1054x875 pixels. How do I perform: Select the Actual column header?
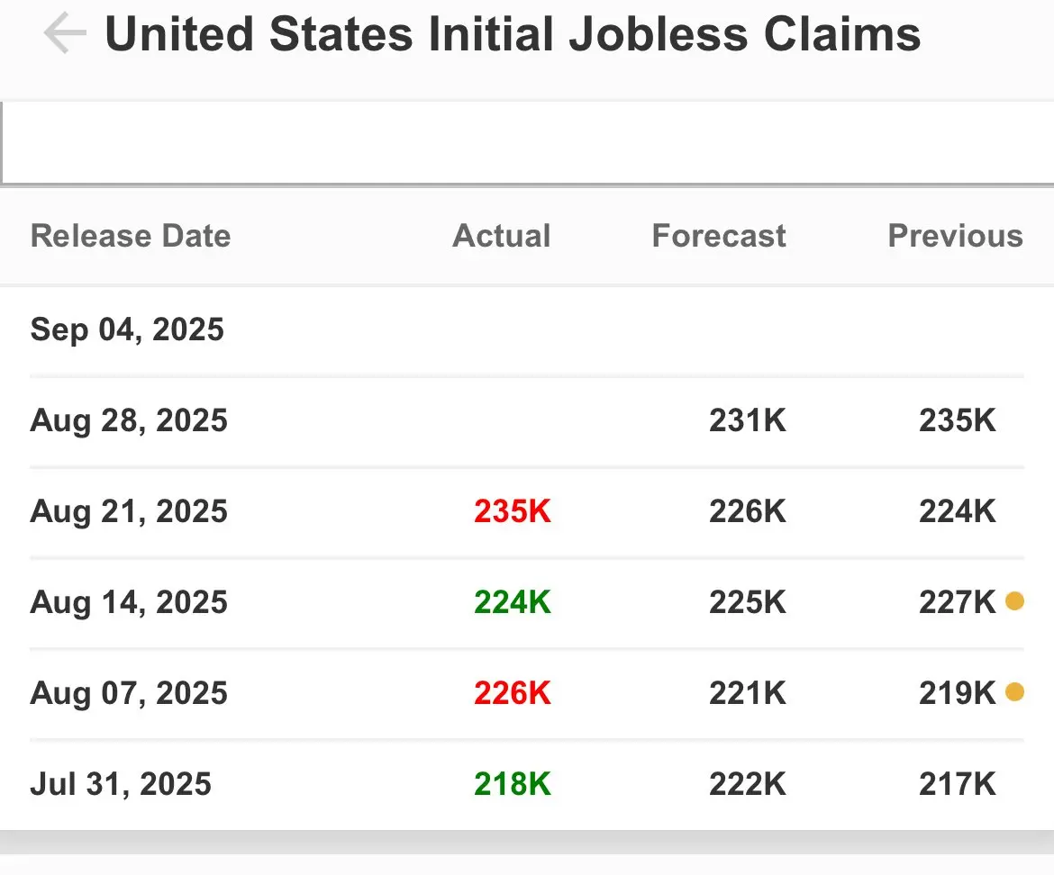click(502, 236)
